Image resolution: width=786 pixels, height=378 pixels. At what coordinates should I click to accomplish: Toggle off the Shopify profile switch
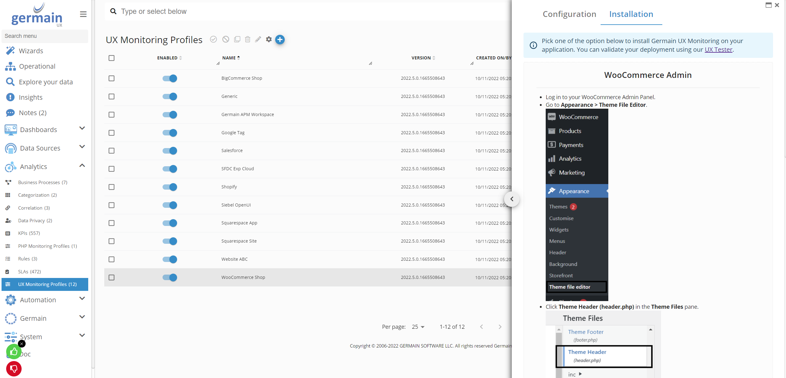[x=170, y=187]
